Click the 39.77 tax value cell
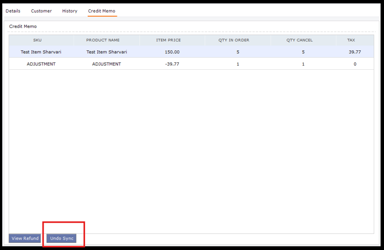The width and height of the screenshot is (384, 250). click(354, 52)
